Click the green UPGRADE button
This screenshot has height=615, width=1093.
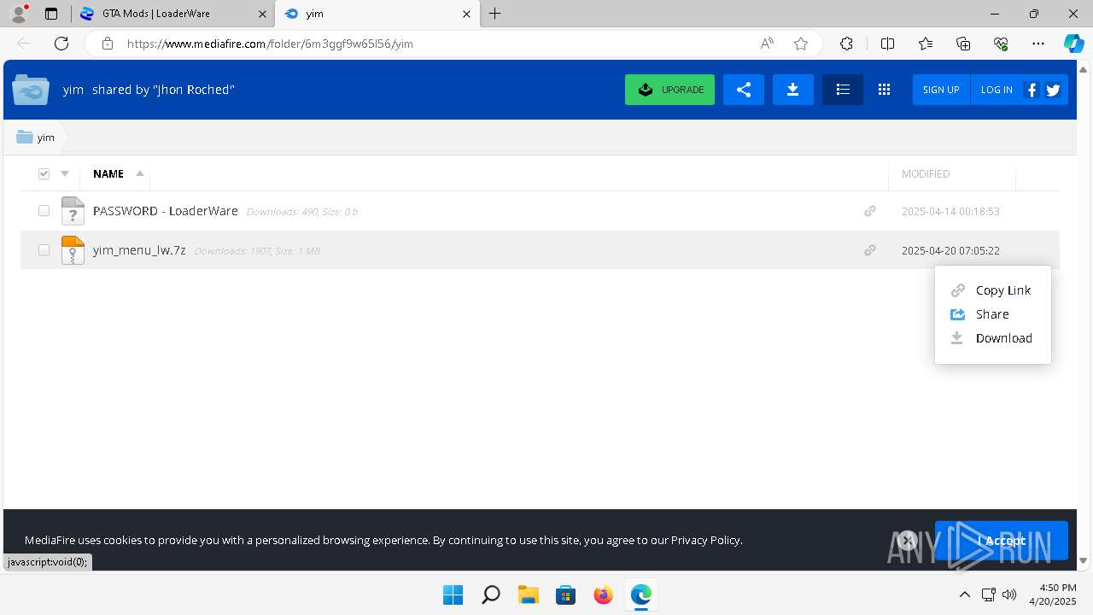click(x=669, y=90)
